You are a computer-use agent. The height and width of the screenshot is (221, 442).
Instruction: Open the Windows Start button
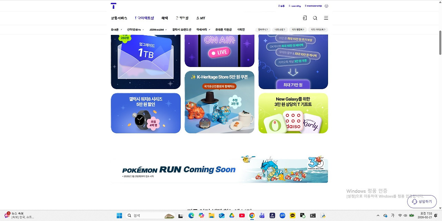[119, 215]
